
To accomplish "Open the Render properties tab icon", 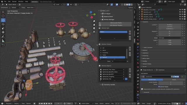I will (138, 27).
